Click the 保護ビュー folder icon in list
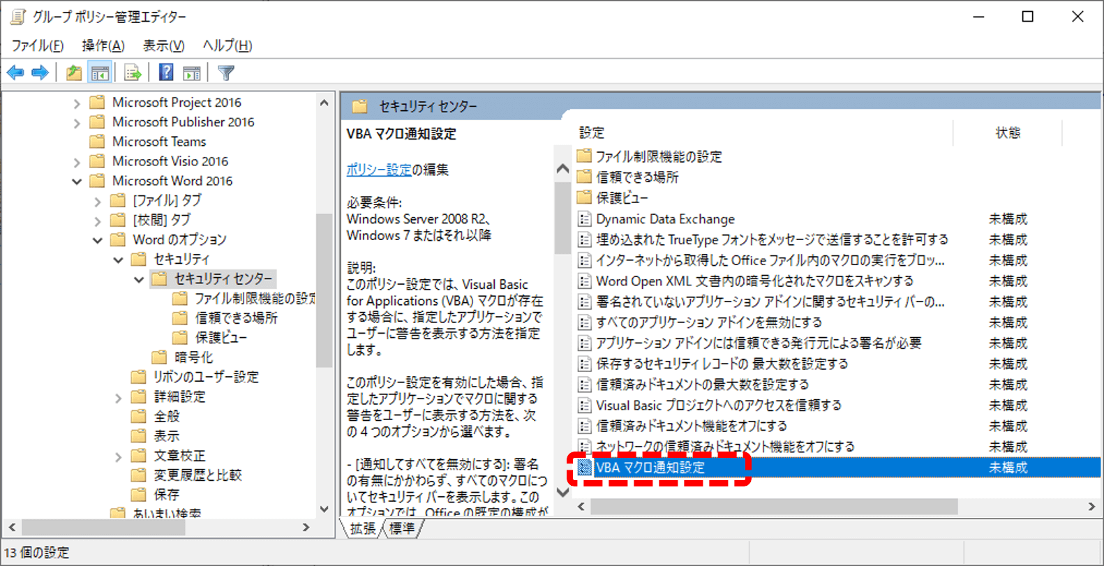1104x566 pixels. coord(585,198)
